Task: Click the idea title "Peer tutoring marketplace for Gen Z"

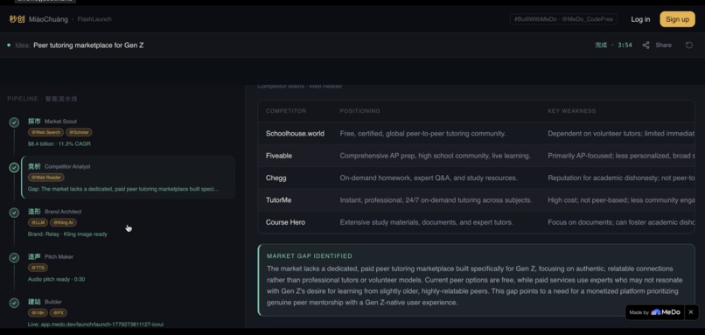Action: (88, 45)
